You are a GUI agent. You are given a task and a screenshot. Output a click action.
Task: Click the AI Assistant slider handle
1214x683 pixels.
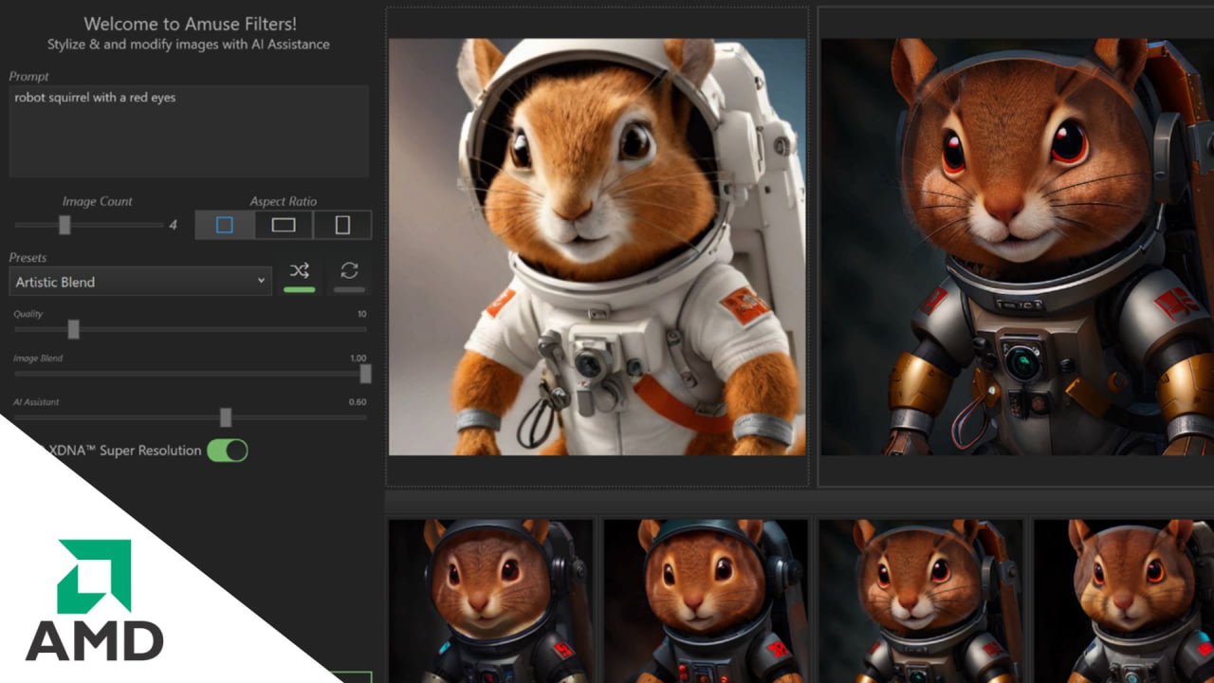point(226,417)
